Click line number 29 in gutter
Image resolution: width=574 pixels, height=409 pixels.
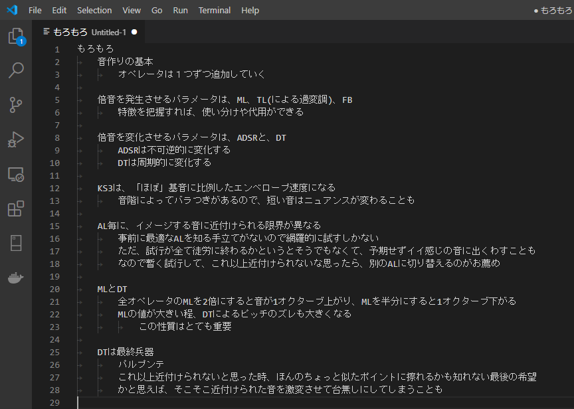coord(54,403)
